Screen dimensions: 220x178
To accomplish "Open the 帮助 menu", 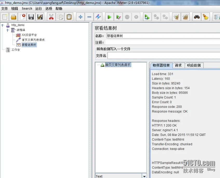I will tap(59, 9).
